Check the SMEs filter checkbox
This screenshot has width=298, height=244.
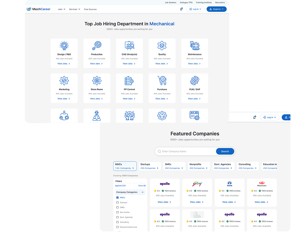117,208
